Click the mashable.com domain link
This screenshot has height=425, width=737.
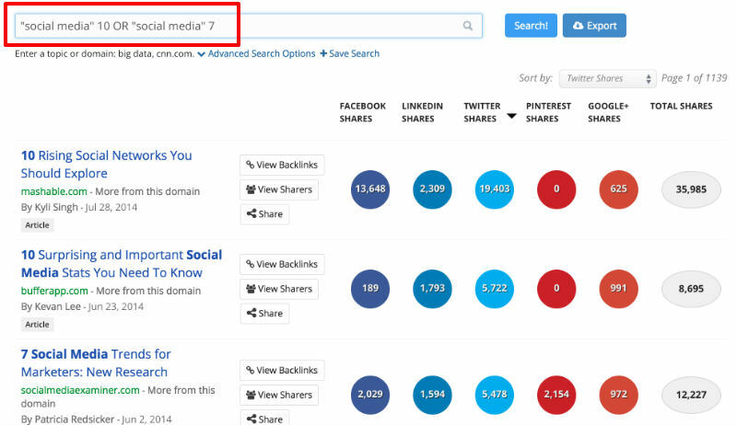tap(53, 191)
